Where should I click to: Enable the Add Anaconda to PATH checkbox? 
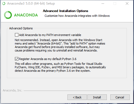click(17, 35)
